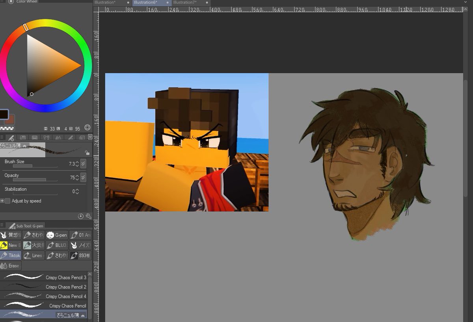
Task: Open the pen-shaped palette tab icon
Action: (x=70, y=138)
